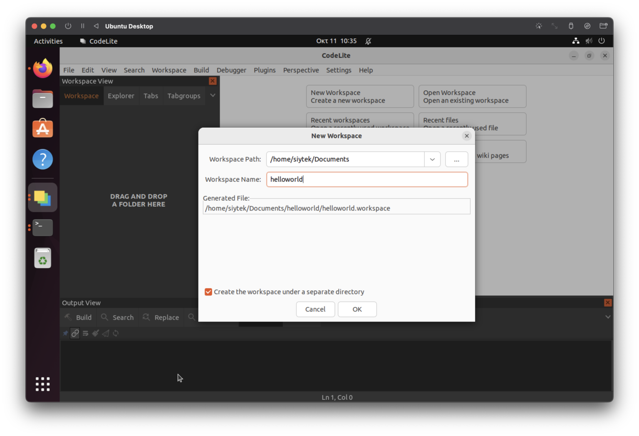The height and width of the screenshot is (436, 639).
Task: Close the New Workspace dialog with X
Action: (466, 136)
